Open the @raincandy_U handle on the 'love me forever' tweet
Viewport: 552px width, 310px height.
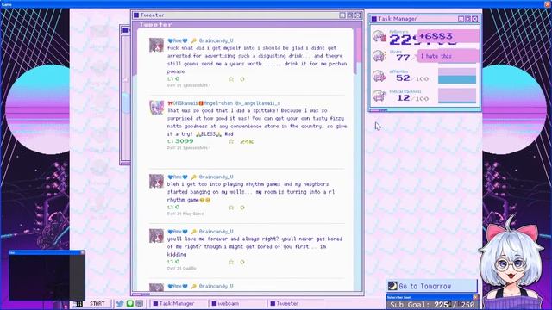216,232
